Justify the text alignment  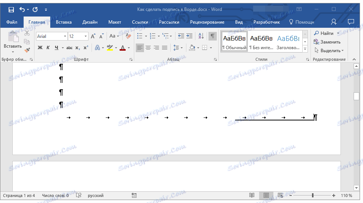(x=165, y=48)
